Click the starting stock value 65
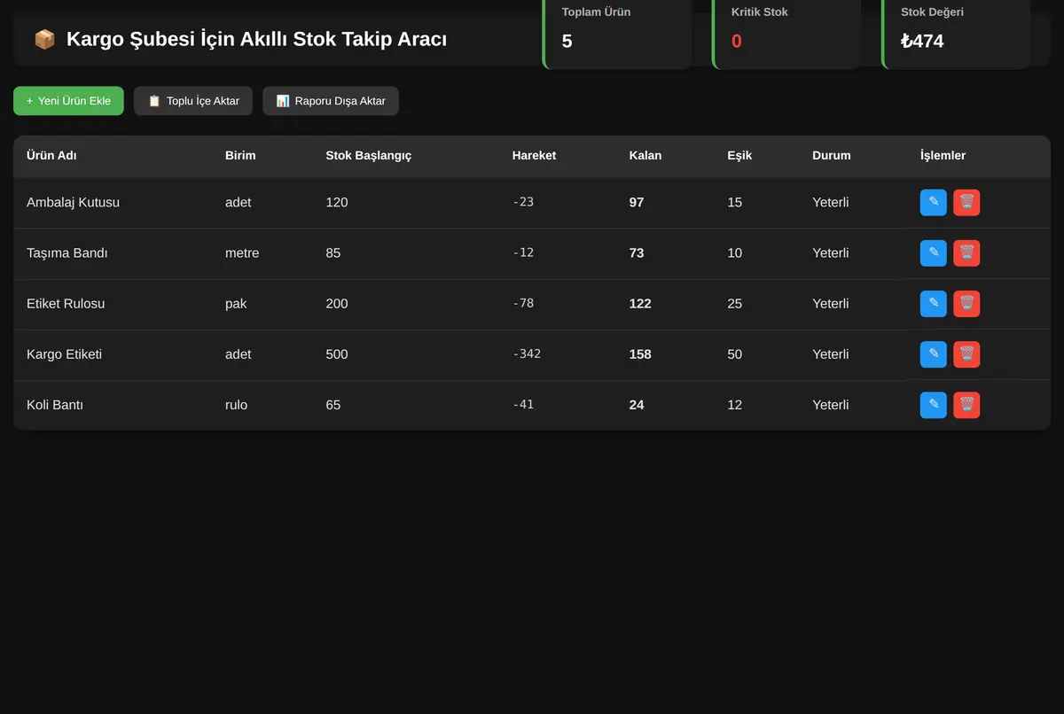This screenshot has width=1064, height=714. point(333,405)
